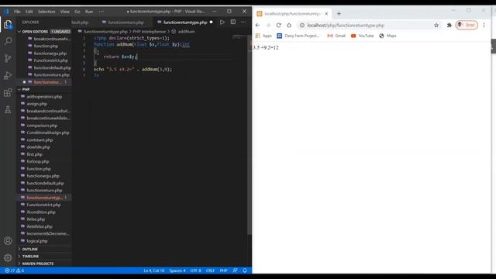This screenshot has width=496, height=279.
Task: Split the editor to the right
Action: 232,22
